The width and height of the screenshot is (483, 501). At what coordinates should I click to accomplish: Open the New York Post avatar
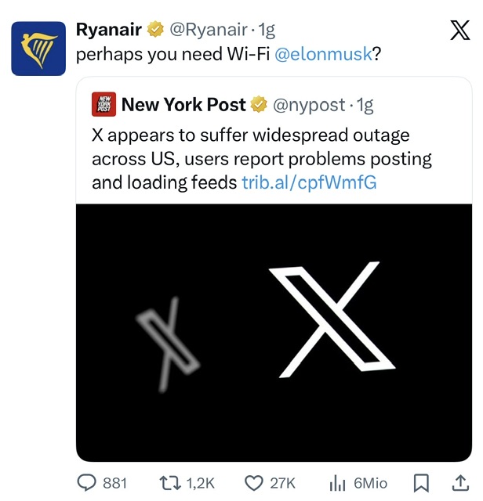[x=103, y=104]
